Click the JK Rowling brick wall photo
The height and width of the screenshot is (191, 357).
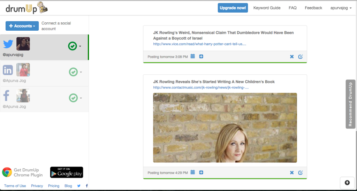click(225, 128)
